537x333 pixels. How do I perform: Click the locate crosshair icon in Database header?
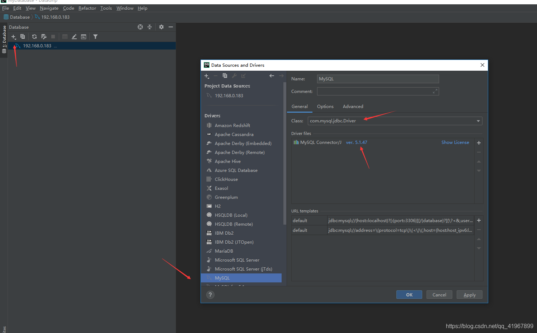[140, 27]
